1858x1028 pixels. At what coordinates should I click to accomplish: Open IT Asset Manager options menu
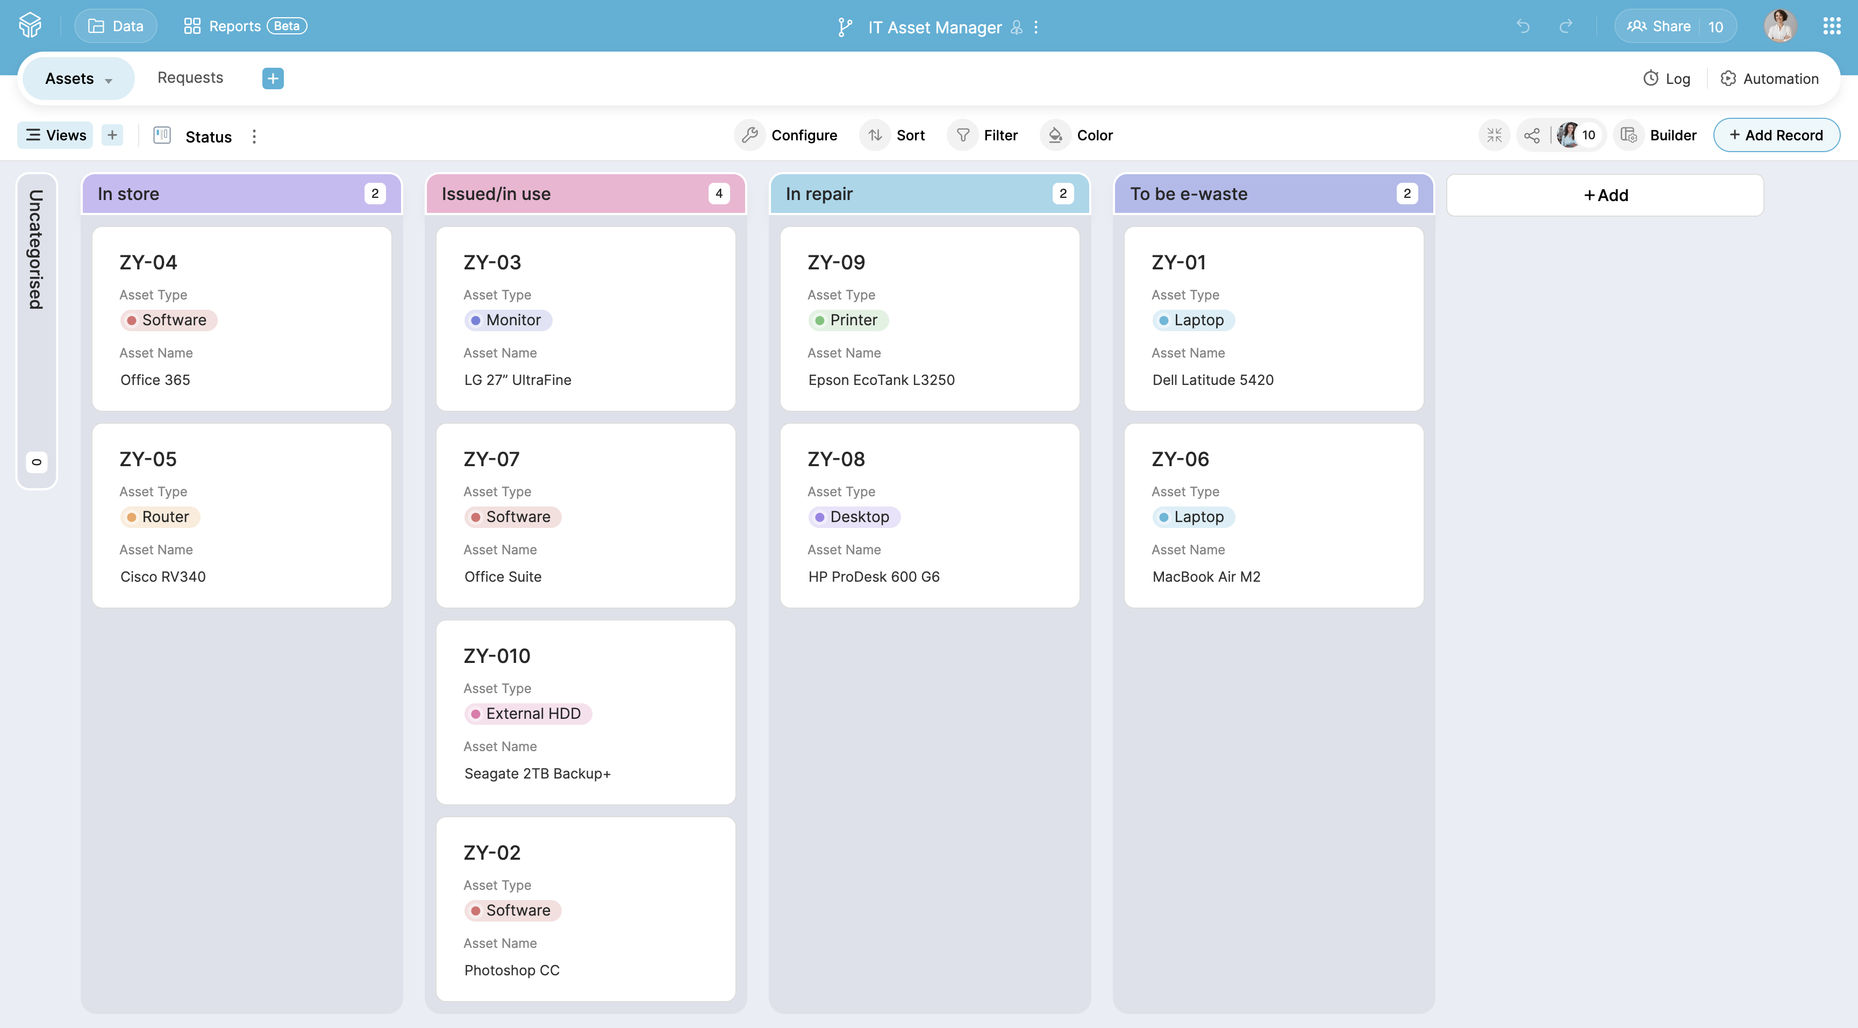(1037, 27)
